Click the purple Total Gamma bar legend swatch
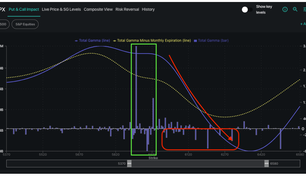Image resolution: width=306 pixels, height=176 pixels. click(195, 40)
